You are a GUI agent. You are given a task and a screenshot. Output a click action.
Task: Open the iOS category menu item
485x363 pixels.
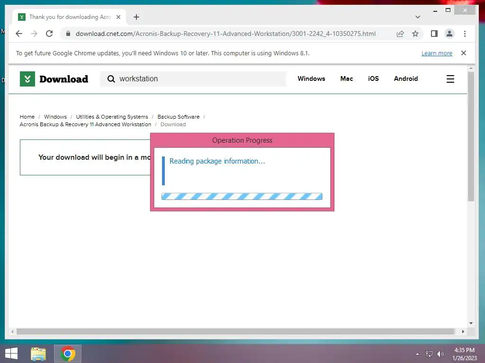(373, 79)
